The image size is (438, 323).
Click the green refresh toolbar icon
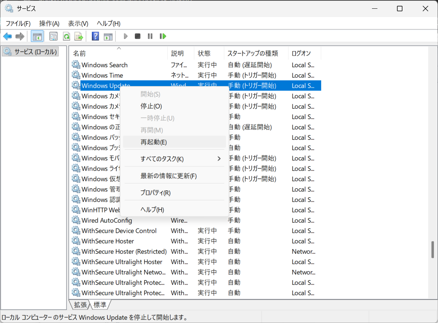click(66, 36)
